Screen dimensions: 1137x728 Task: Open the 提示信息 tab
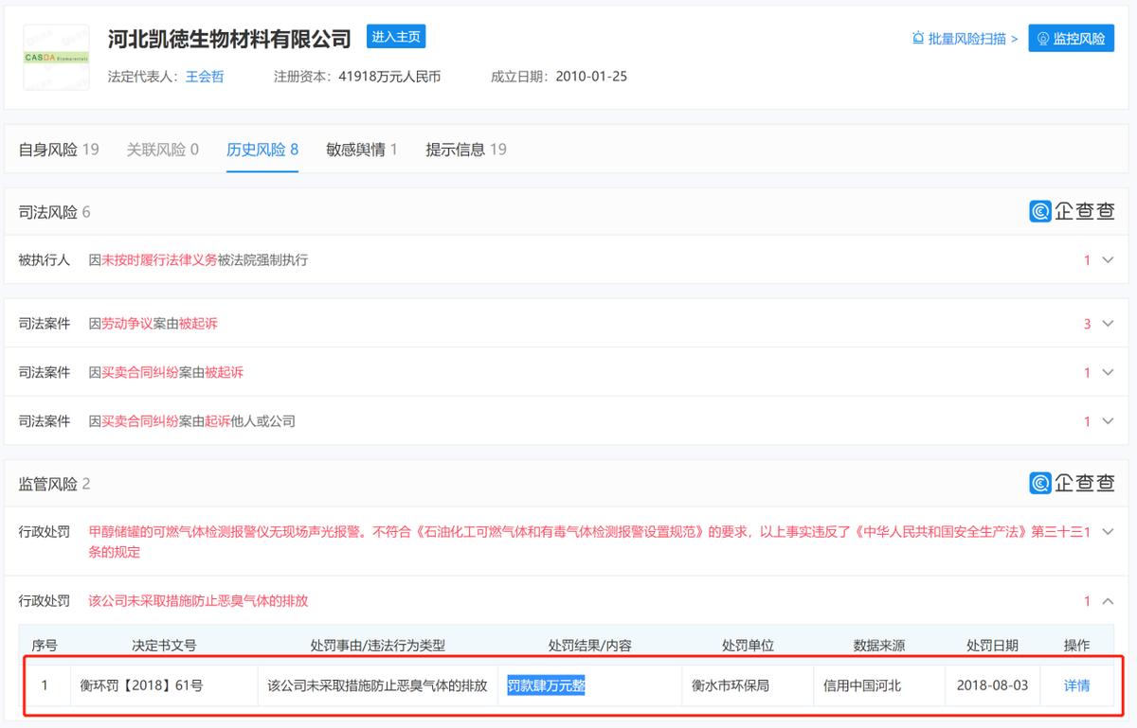(x=466, y=150)
